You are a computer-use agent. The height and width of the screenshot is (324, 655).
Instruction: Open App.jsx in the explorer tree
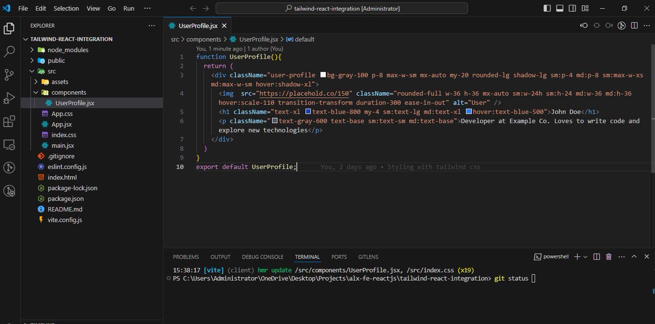tap(62, 124)
